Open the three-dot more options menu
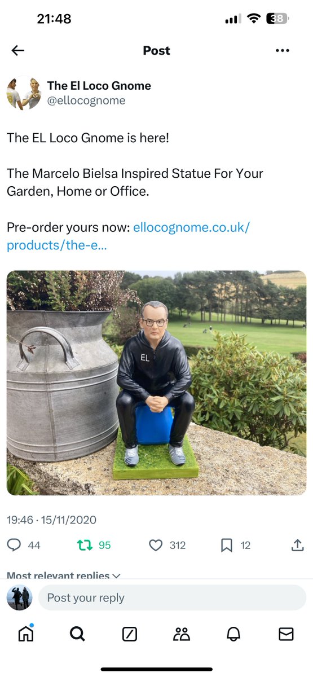Screen dimensions: 313x677 pos(283,51)
